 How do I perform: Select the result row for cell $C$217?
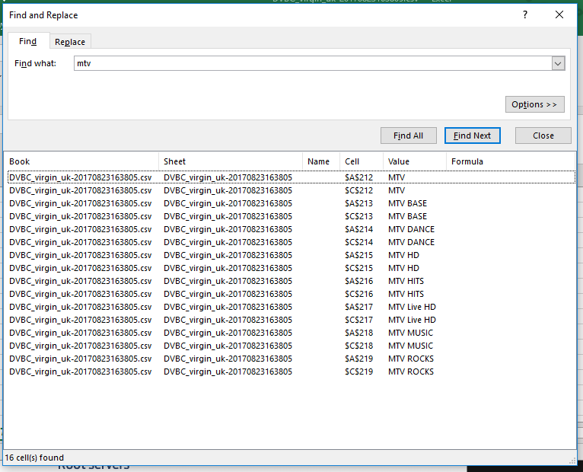(291, 320)
